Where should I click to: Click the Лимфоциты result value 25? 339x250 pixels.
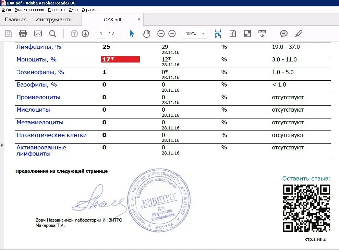106,47
